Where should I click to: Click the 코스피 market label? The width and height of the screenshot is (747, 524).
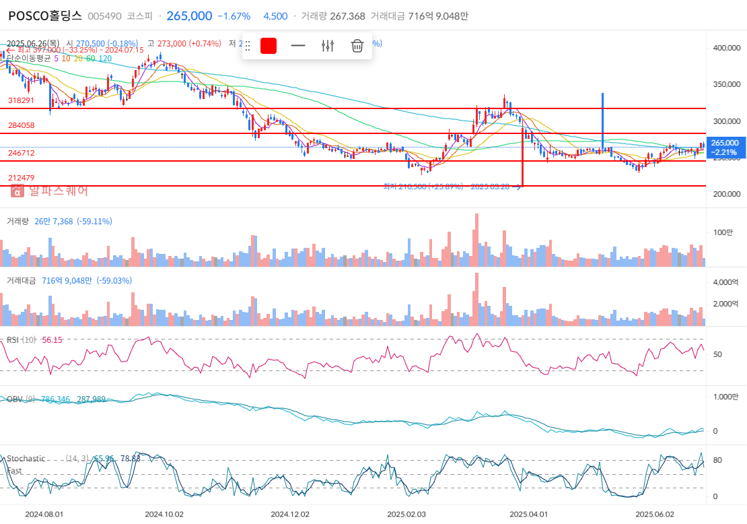click(x=139, y=16)
